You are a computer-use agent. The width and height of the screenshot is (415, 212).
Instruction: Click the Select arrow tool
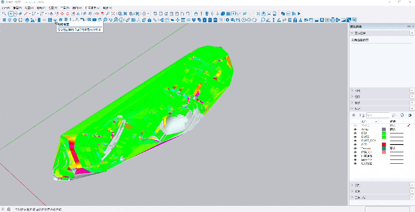coord(11,14)
